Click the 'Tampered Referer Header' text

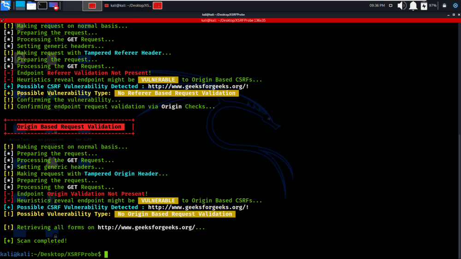(x=123, y=53)
